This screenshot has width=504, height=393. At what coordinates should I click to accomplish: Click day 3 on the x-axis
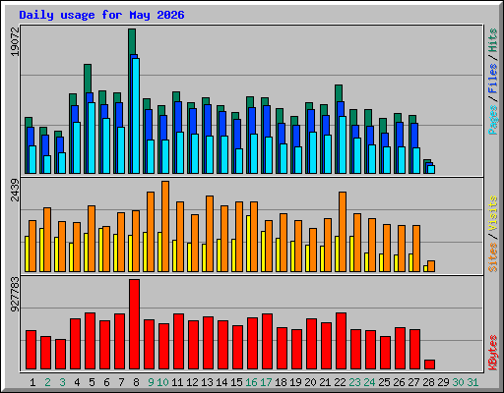coord(62,382)
